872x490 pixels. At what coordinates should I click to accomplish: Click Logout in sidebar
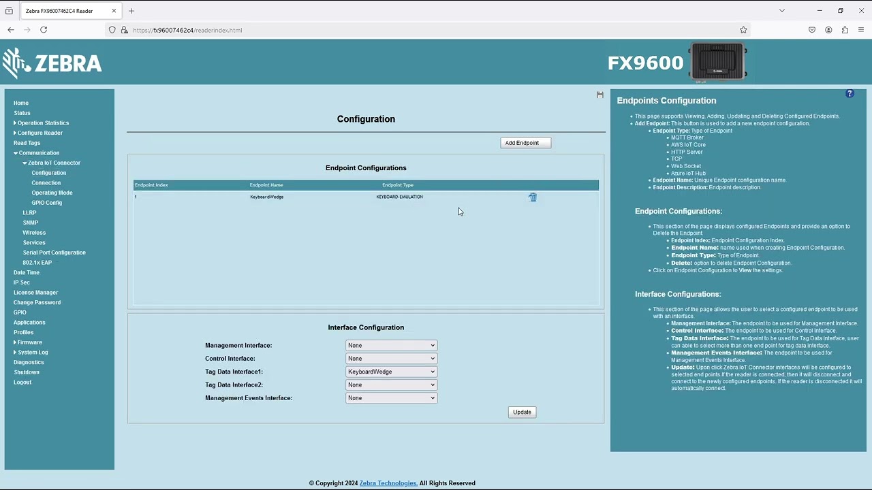22,382
